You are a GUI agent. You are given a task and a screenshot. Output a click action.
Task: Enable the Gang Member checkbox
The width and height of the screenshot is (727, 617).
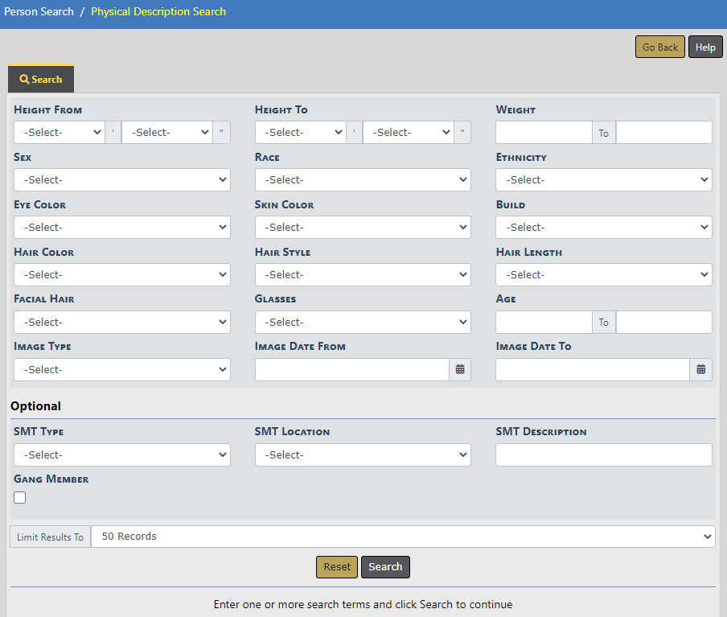(x=20, y=497)
